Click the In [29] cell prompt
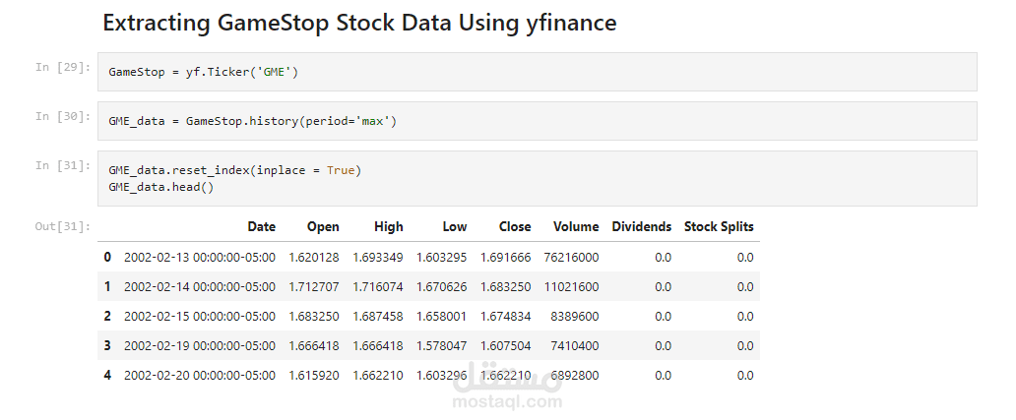This screenshot has height=420, width=1016. 63,67
